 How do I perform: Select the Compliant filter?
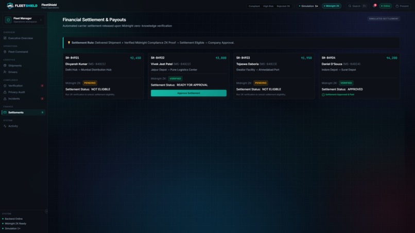(254, 6)
